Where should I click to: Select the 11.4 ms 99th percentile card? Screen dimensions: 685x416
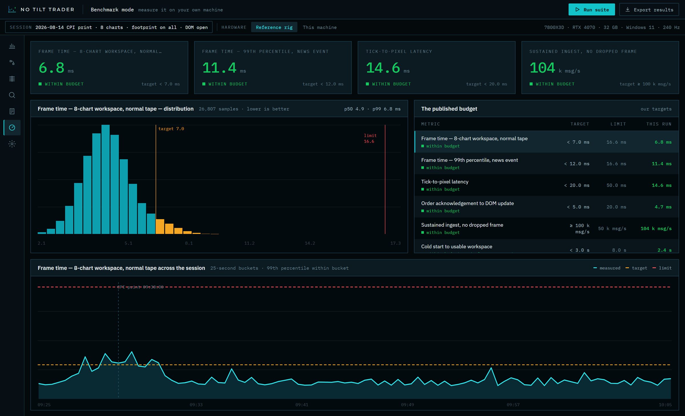click(273, 67)
